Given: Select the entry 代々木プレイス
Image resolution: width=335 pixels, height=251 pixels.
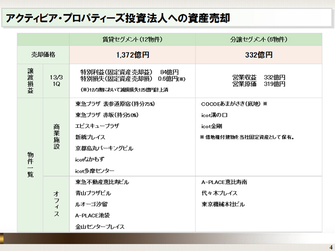Looking at the screenshot, I should point(220,193).
